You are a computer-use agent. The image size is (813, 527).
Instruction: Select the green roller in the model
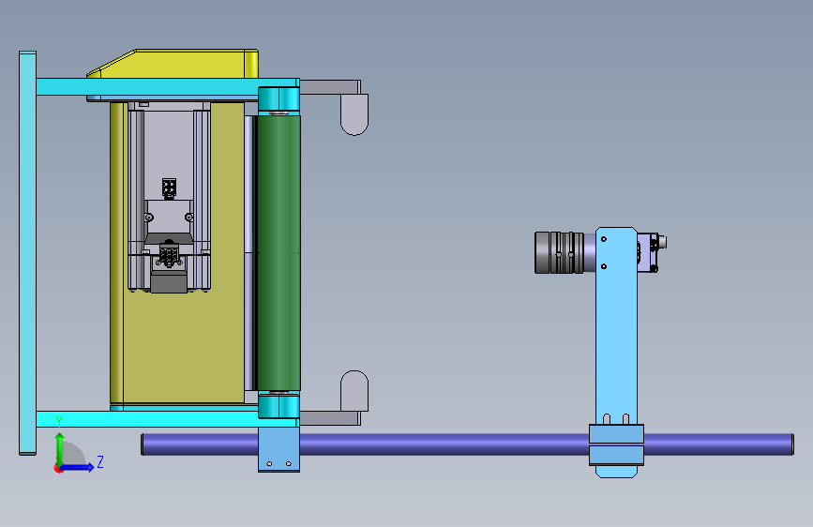click(279, 253)
